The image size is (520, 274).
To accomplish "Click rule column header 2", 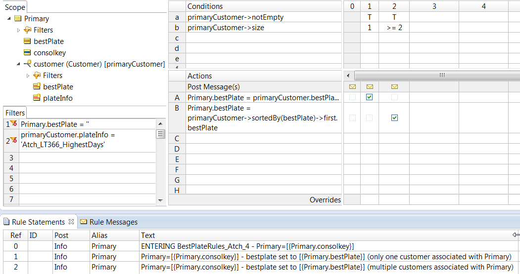I will [394, 6].
